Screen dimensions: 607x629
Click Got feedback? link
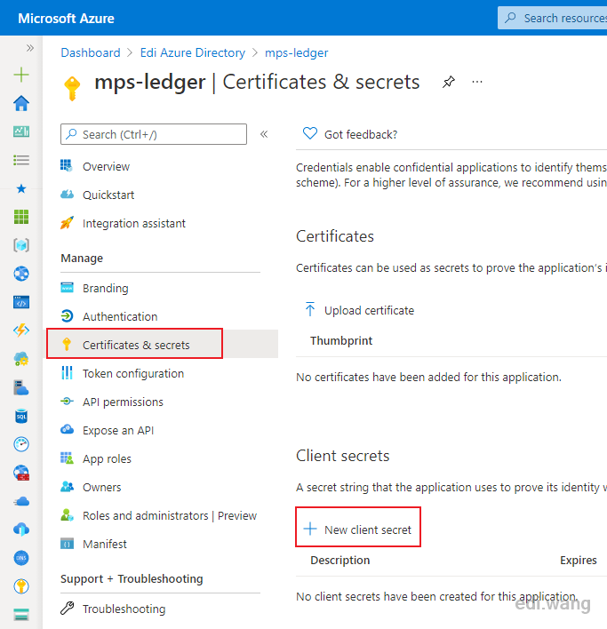coord(350,134)
